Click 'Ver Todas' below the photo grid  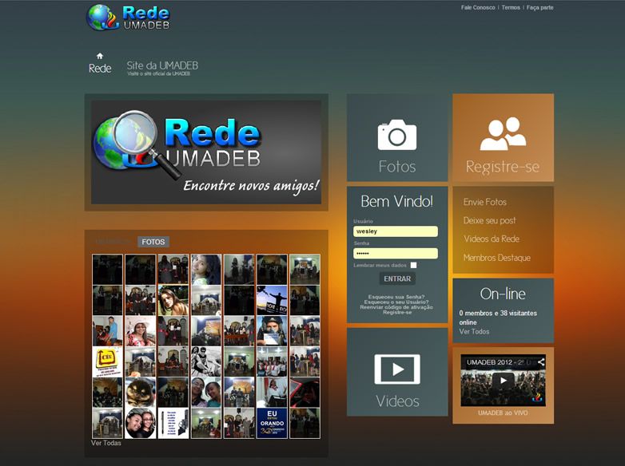tap(105, 443)
